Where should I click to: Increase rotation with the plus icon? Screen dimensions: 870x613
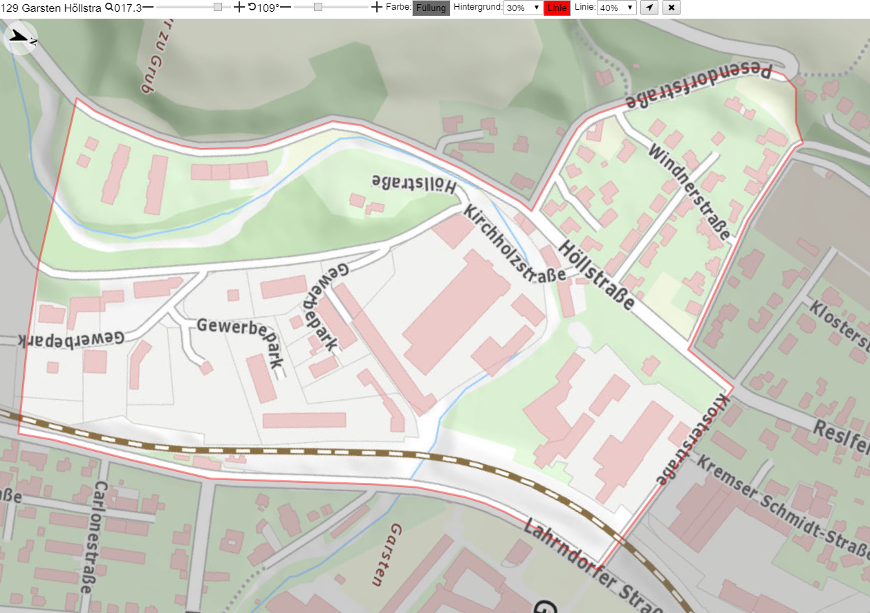pos(376,8)
